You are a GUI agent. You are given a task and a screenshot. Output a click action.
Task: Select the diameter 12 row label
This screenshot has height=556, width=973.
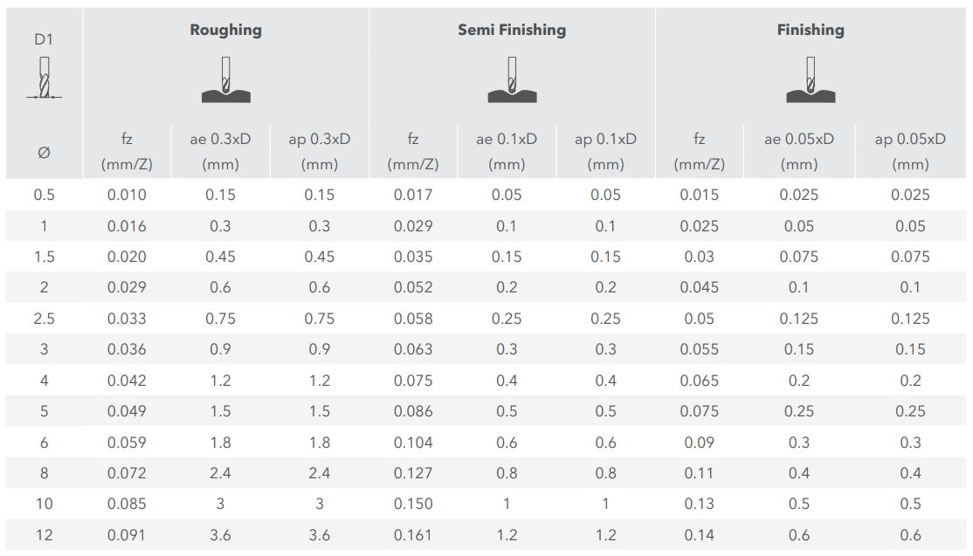44,535
